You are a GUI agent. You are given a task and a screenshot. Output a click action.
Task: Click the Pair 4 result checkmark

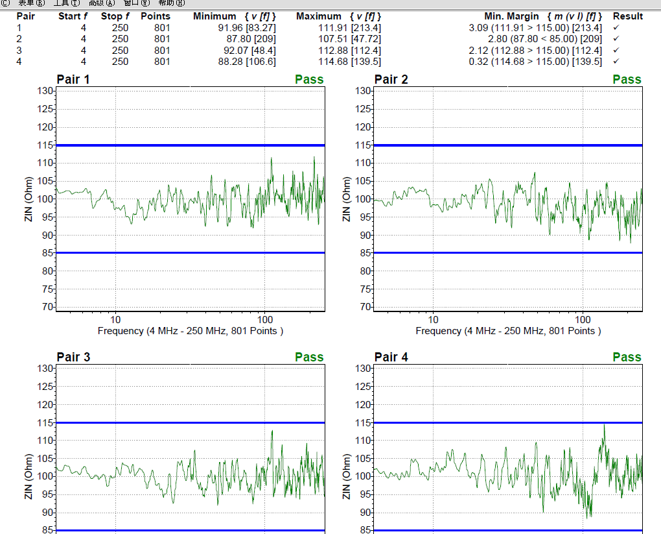616,62
